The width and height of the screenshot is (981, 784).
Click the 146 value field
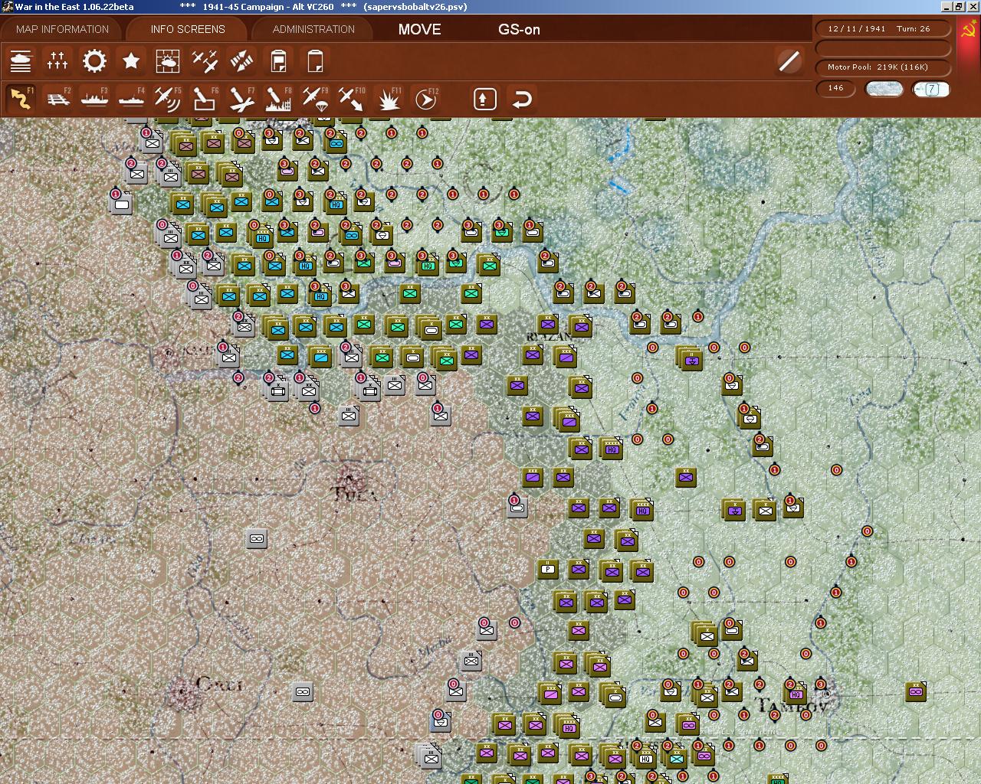click(x=836, y=88)
